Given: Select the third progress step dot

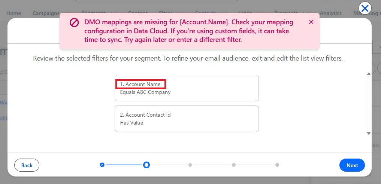Looking at the screenshot, I should coord(190,165).
